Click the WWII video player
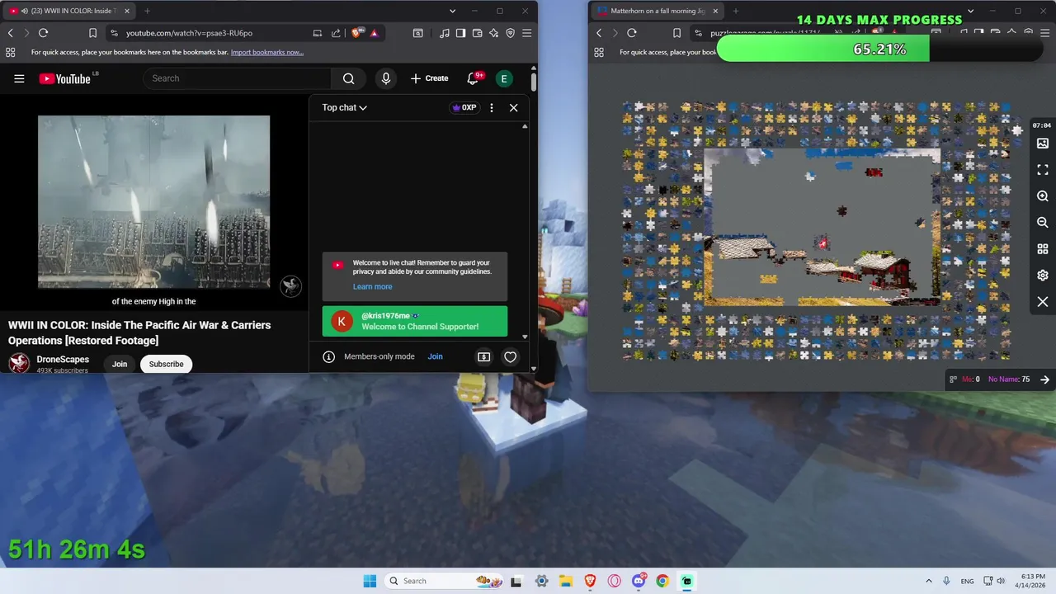This screenshot has width=1056, height=594. pos(153,201)
